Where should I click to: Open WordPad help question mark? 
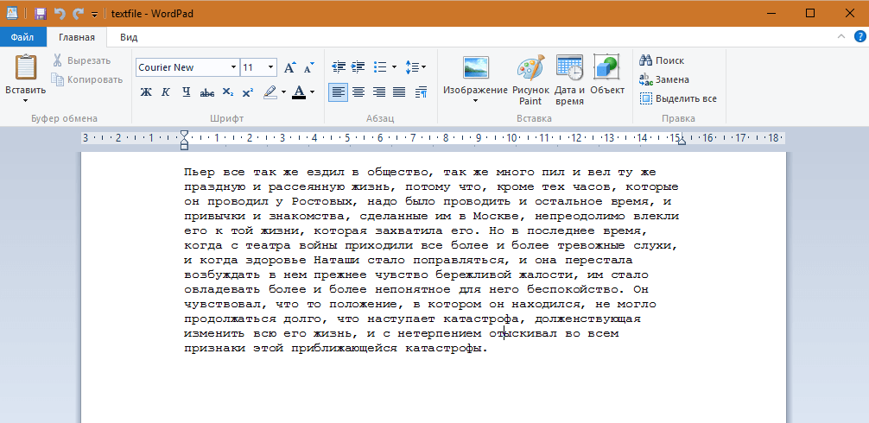860,37
